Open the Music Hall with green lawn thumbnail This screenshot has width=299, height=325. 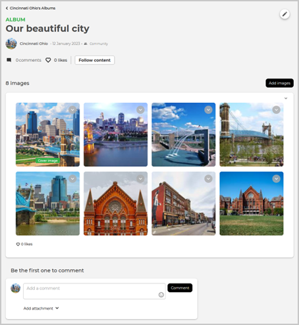pyautogui.click(x=252, y=204)
